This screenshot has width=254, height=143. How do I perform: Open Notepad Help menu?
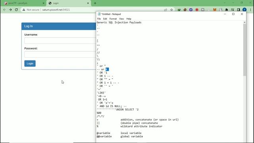click(129, 19)
